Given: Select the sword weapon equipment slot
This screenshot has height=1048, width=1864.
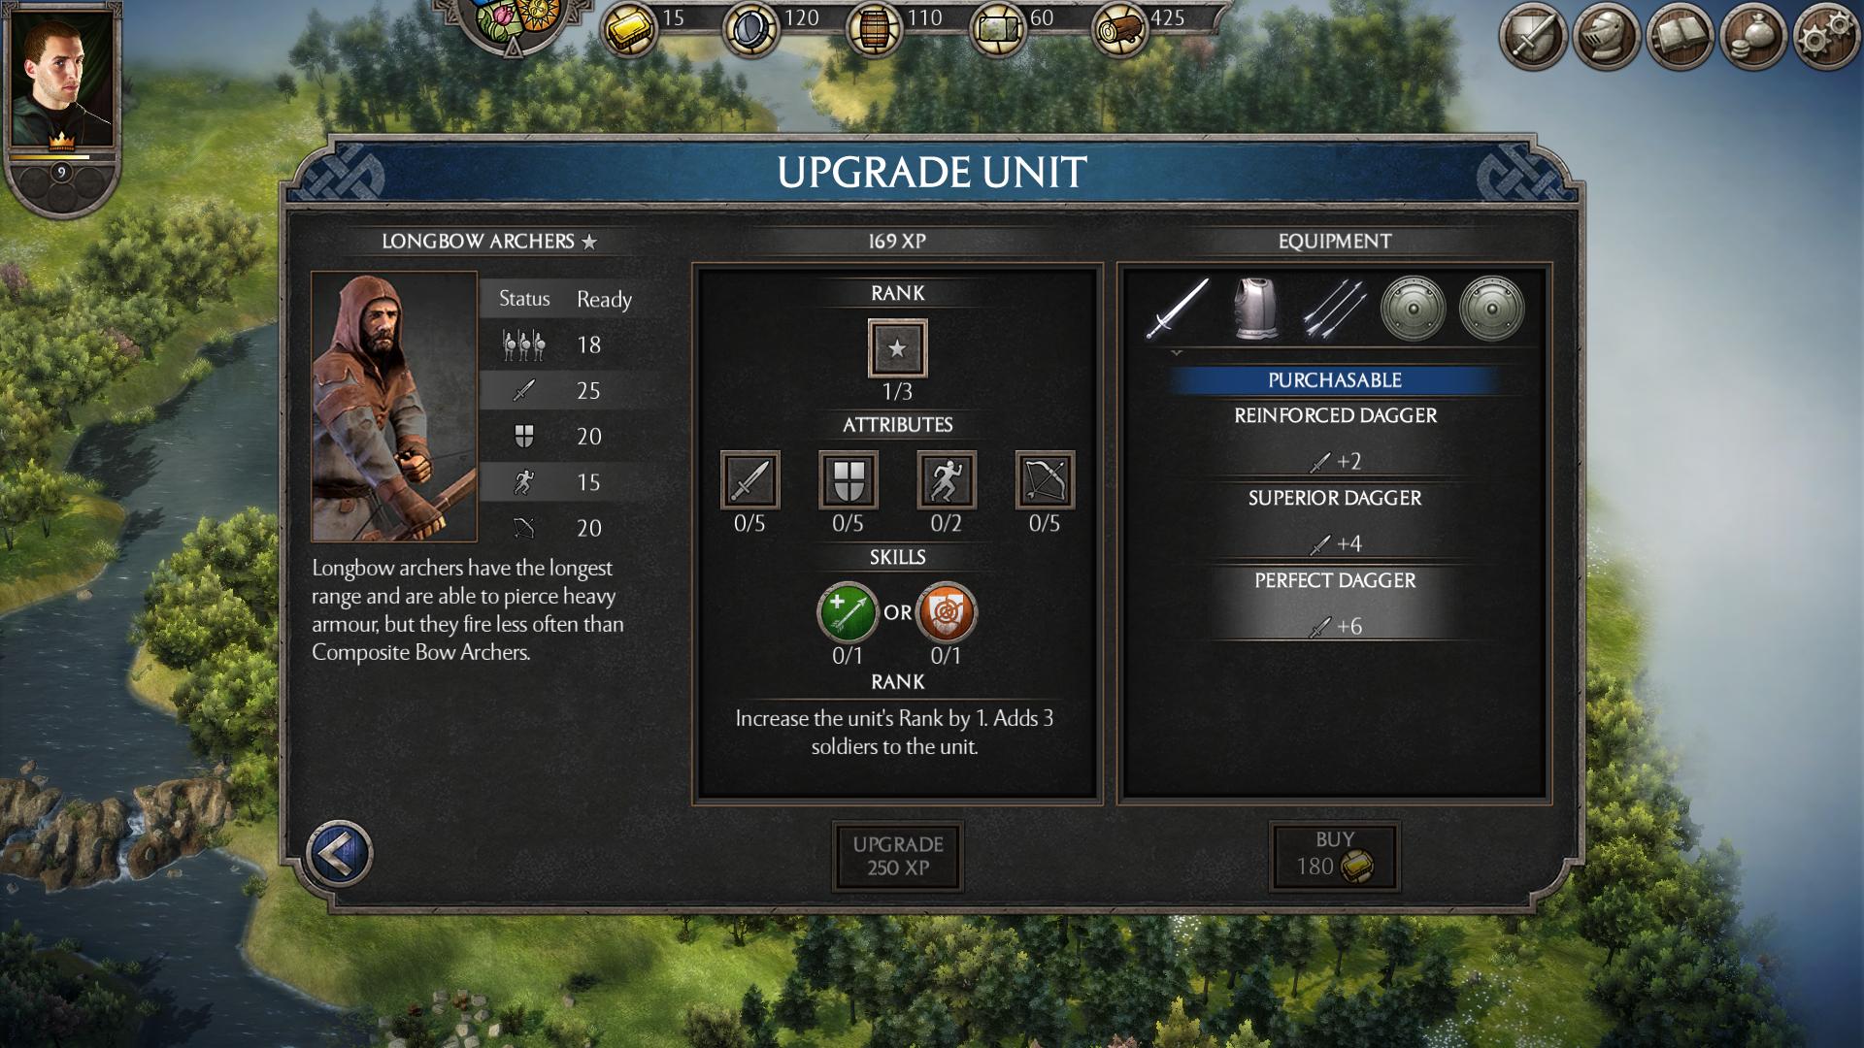Looking at the screenshot, I should point(1178,309).
